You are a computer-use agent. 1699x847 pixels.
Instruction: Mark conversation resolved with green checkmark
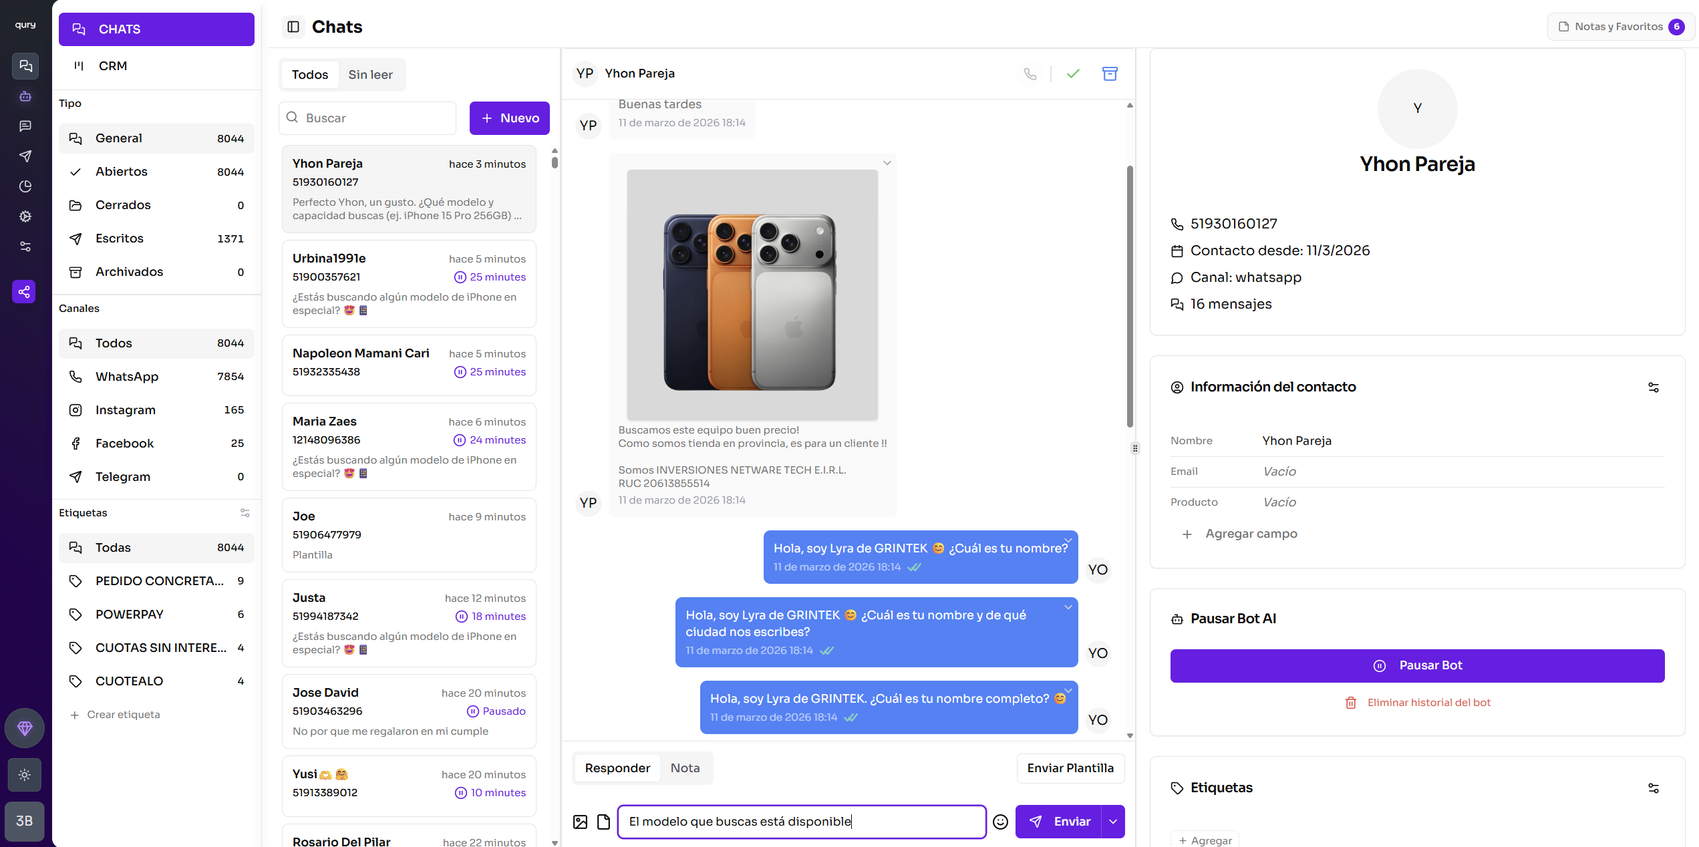tap(1073, 73)
